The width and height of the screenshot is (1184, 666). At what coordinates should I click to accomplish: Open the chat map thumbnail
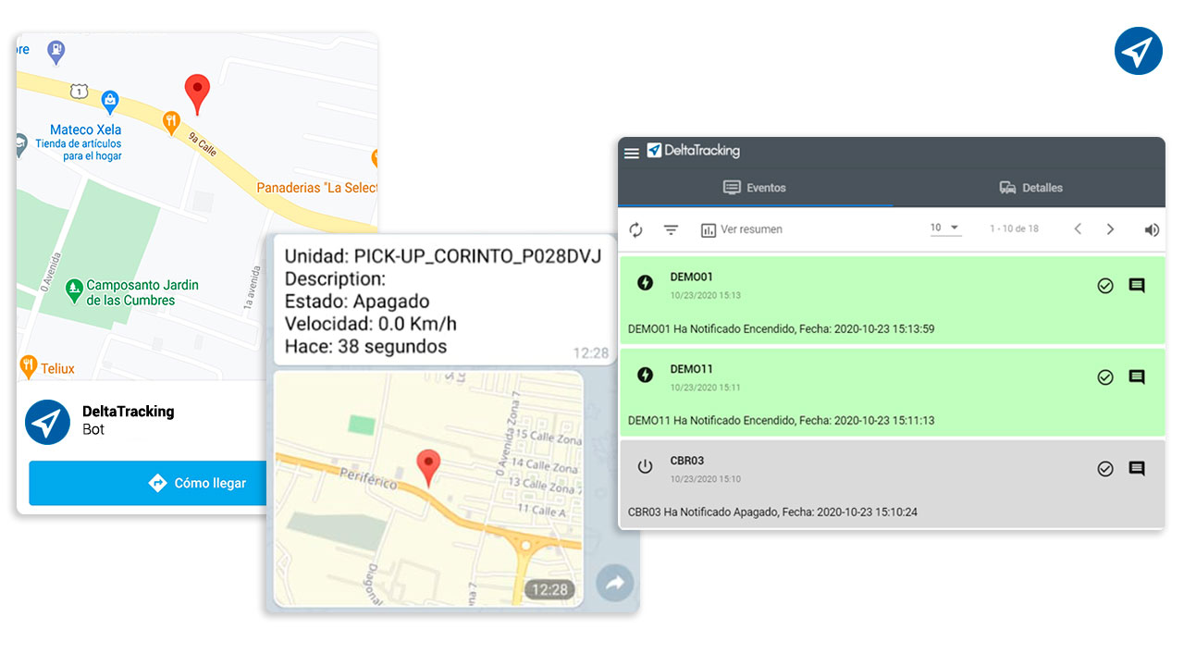429,489
